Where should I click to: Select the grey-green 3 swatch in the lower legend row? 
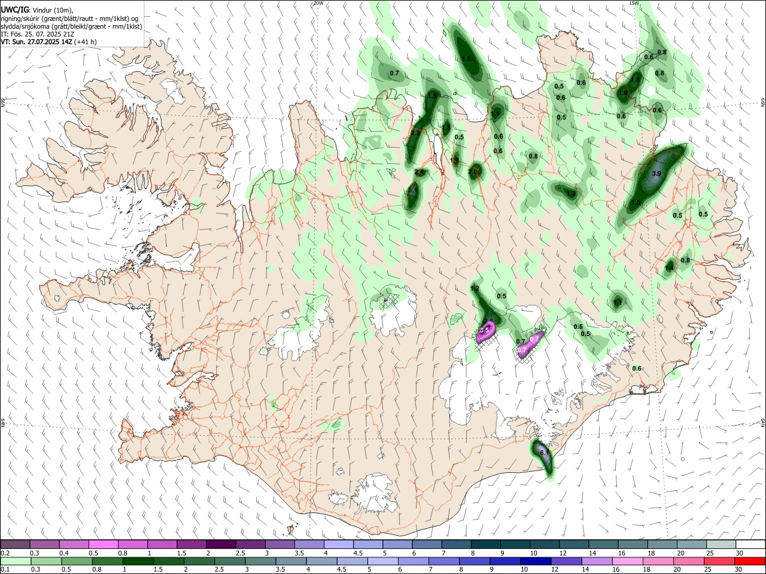(259, 561)
